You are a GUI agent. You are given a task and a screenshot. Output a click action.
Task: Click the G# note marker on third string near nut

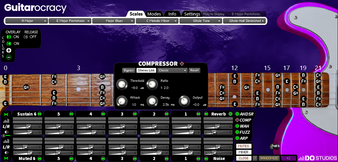tap(26, 88)
